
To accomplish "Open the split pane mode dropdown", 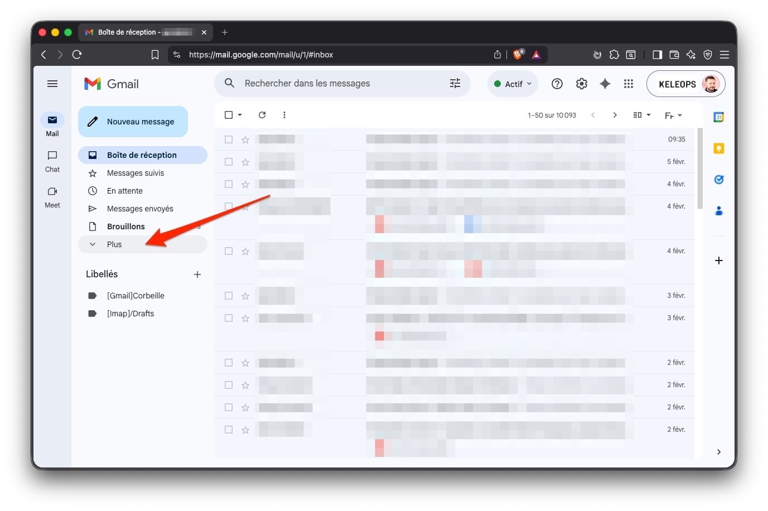I will coord(641,115).
